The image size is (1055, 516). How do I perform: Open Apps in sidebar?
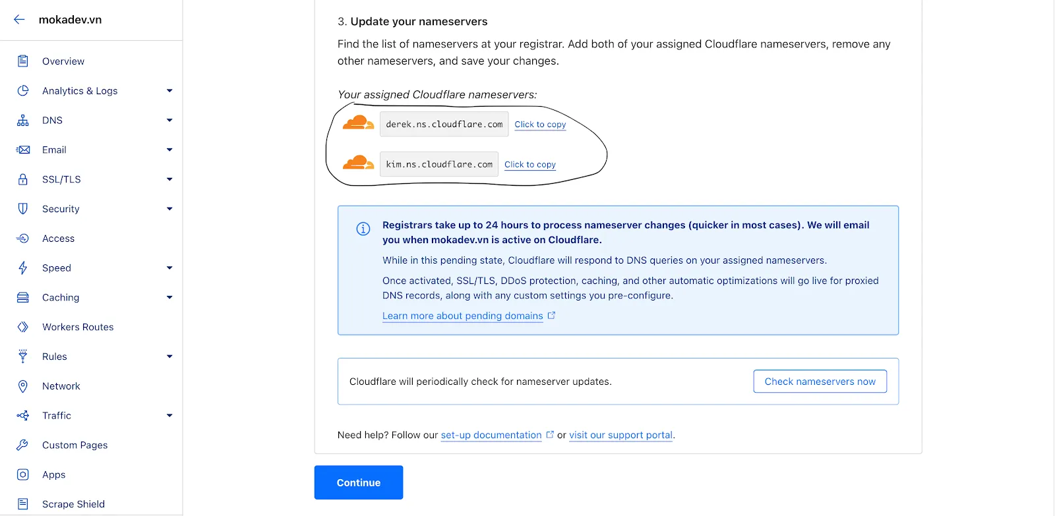(x=54, y=475)
